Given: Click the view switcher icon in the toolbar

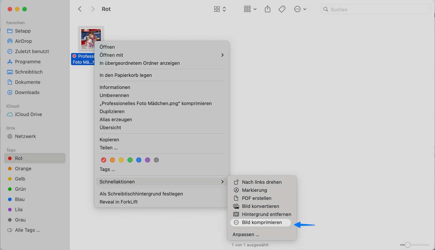Looking at the screenshot, I should click(x=217, y=9).
